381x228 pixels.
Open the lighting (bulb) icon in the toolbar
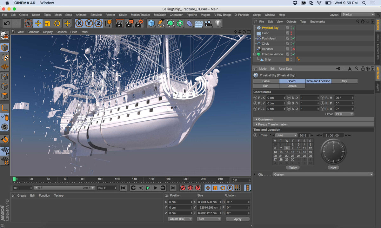pyautogui.click(x=218, y=23)
